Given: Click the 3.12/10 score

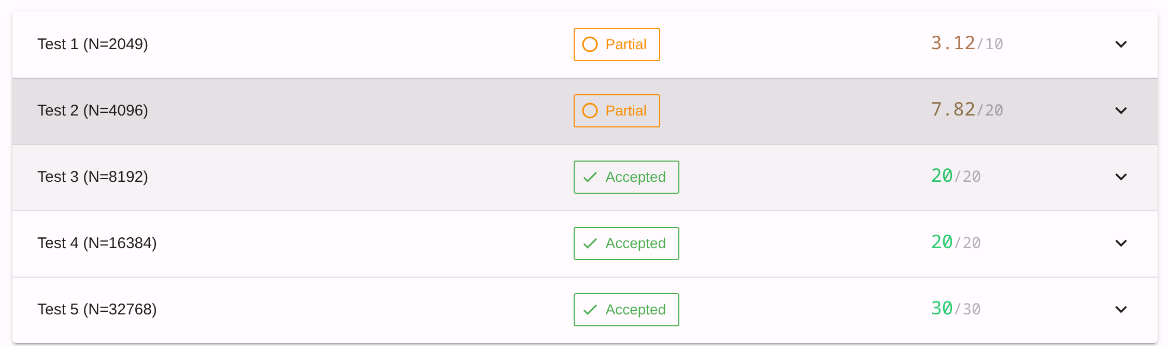Looking at the screenshot, I should pyautogui.click(x=966, y=44).
